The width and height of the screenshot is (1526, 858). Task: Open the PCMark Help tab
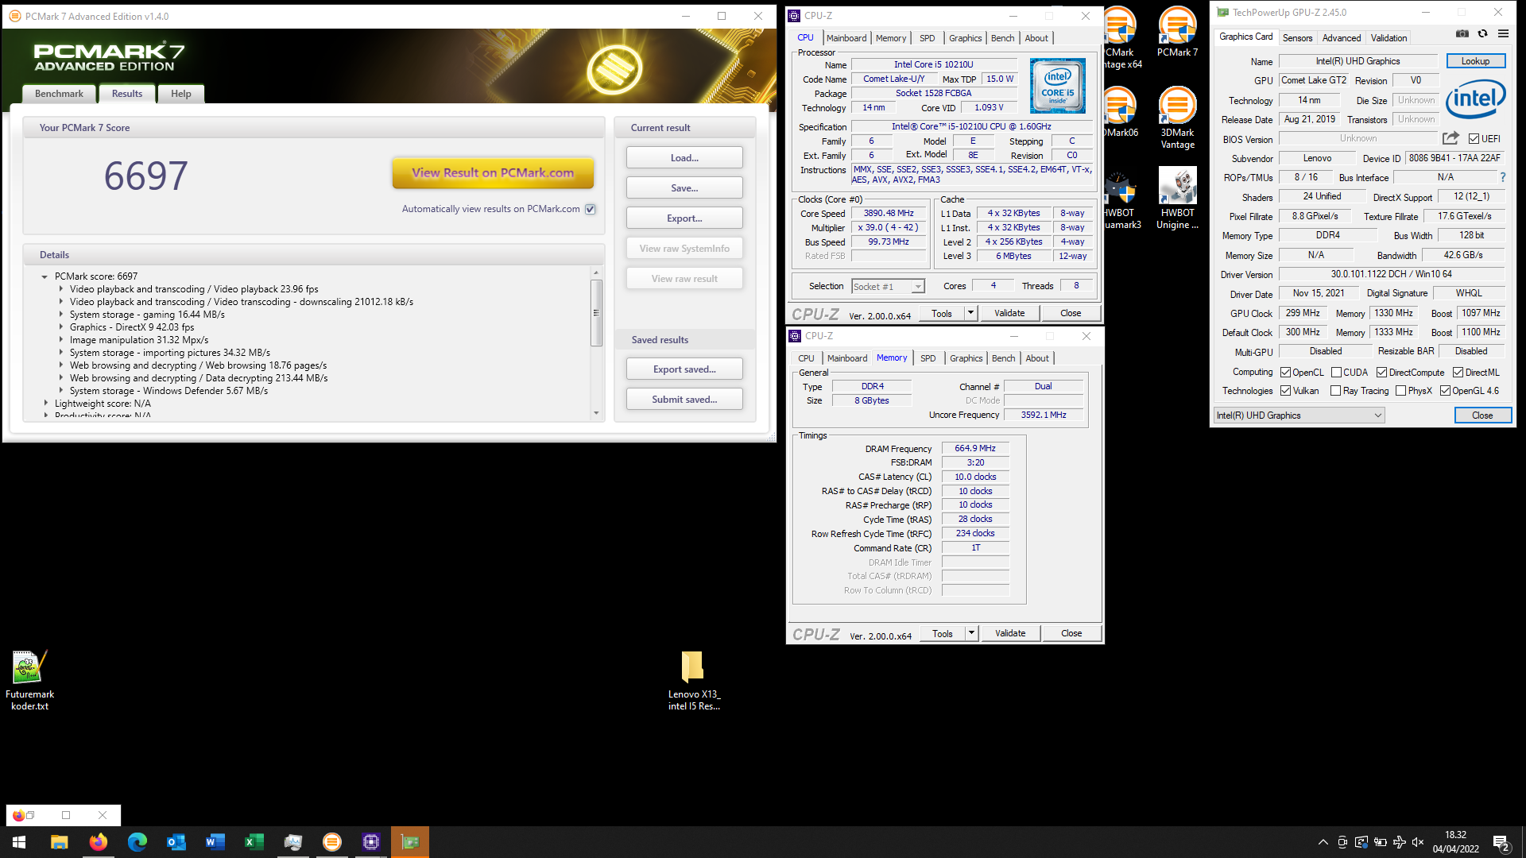pos(180,94)
